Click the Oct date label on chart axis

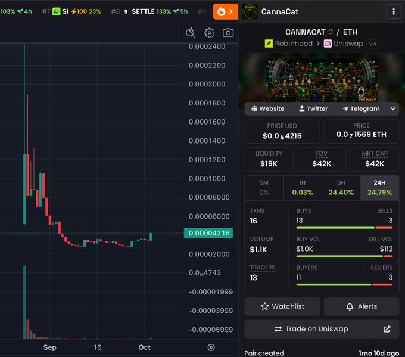[144, 347]
